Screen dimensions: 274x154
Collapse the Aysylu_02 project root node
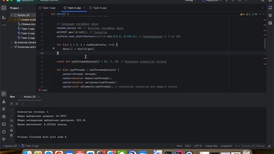12,15
